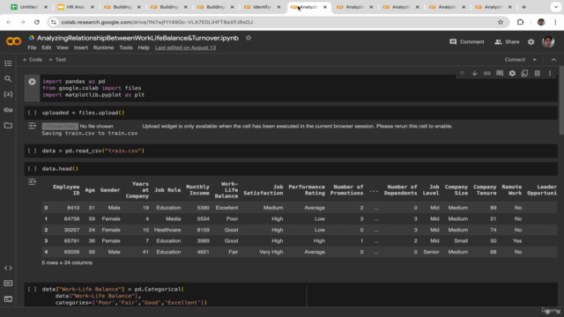Viewport: 564px width, 317px height.
Task: Click the browser back arrow
Action: click(9, 22)
